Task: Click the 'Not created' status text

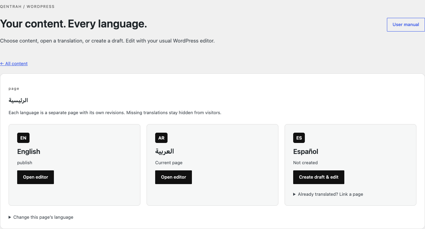Action: [306, 163]
